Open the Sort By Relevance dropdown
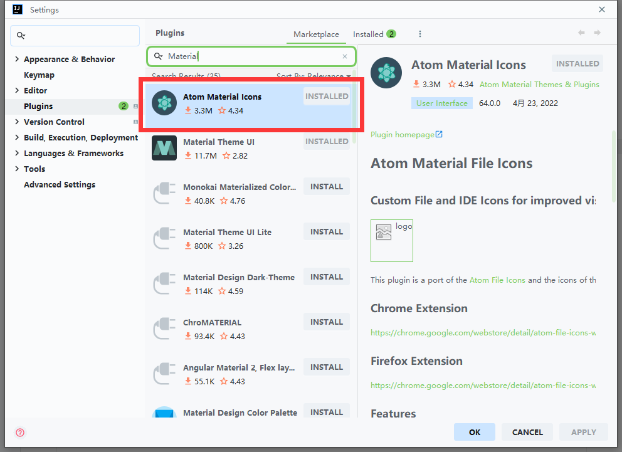The height and width of the screenshot is (452, 622). (x=314, y=75)
